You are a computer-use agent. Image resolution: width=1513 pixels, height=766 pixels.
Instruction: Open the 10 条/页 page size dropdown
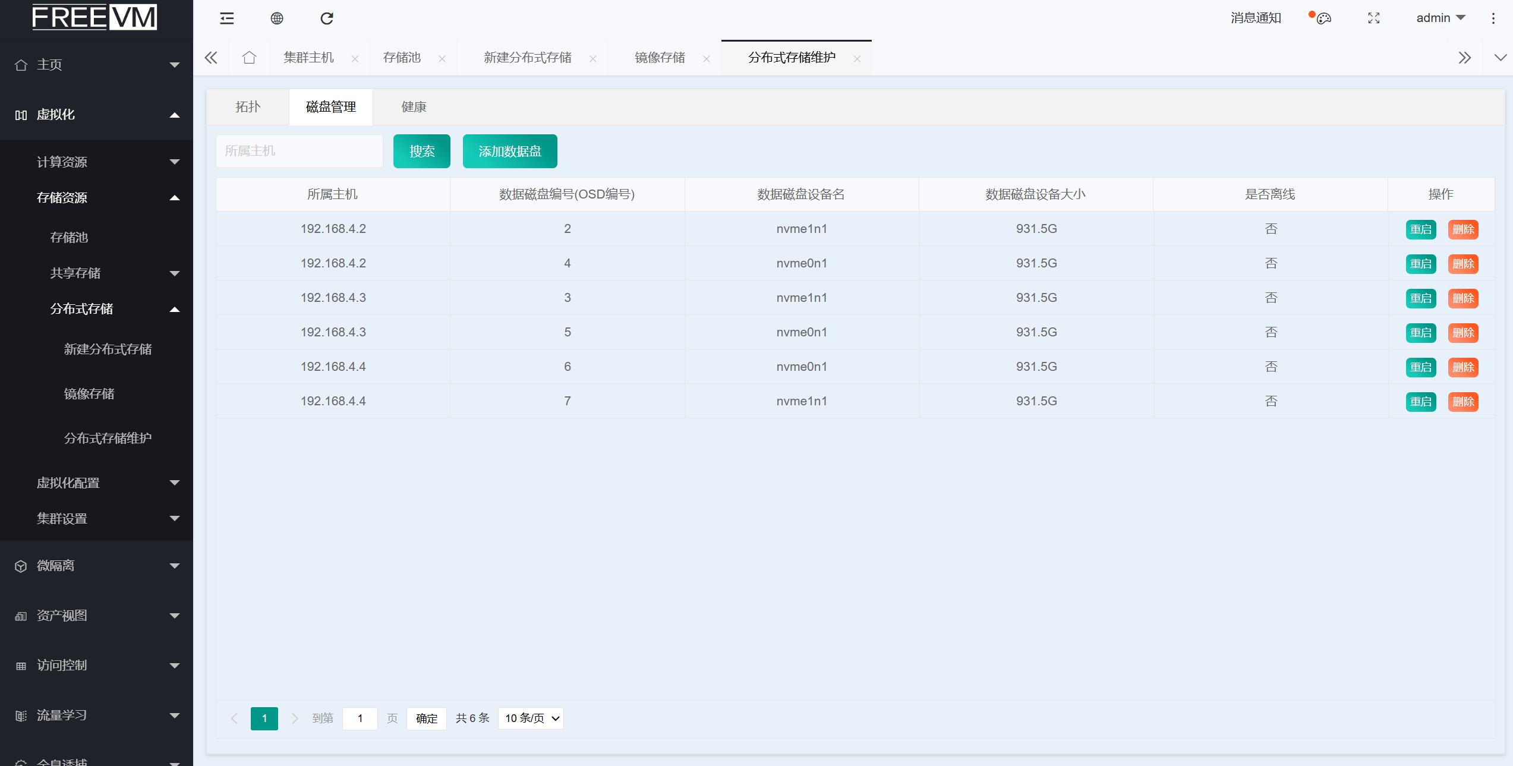531,718
